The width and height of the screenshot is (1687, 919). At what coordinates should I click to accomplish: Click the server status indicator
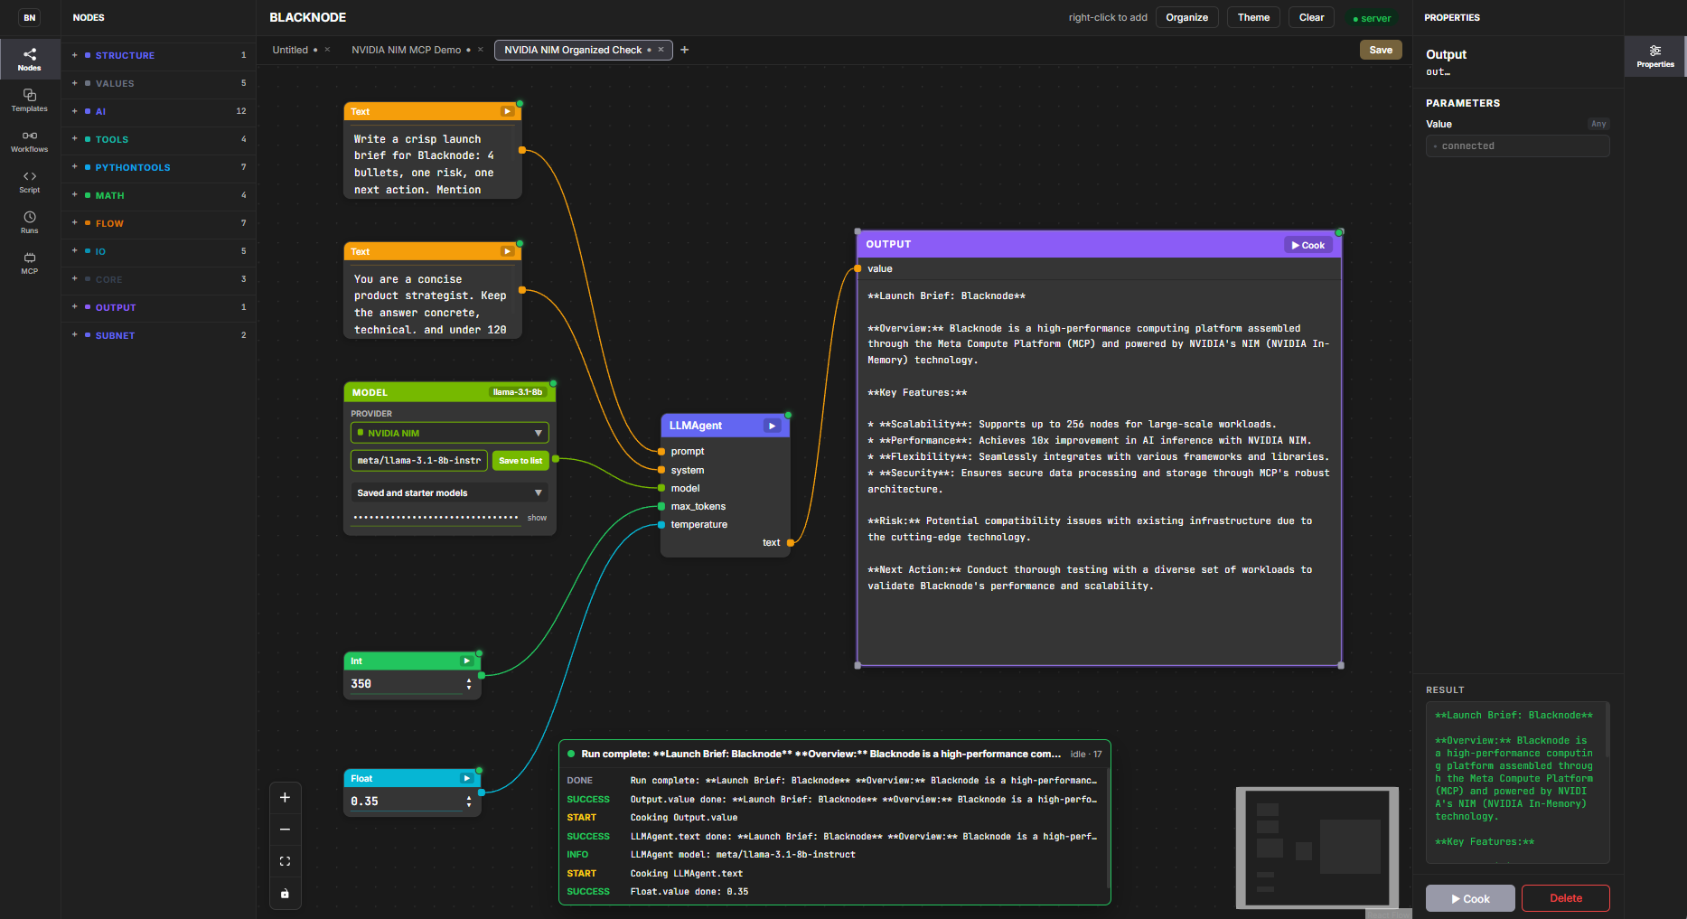pyautogui.click(x=1372, y=18)
